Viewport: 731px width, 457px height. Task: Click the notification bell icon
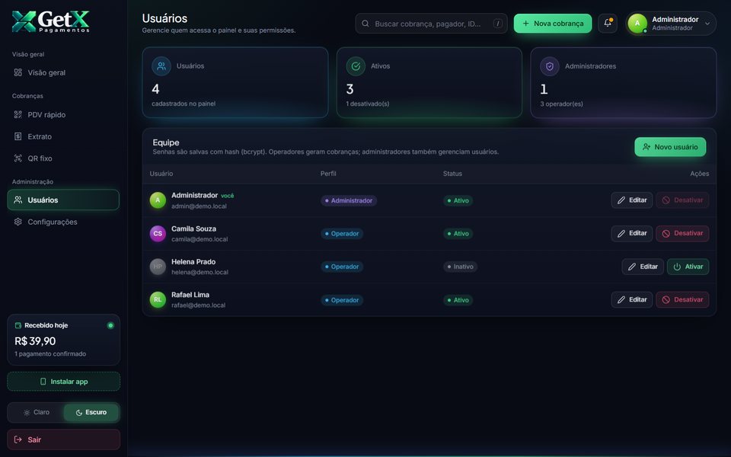tap(608, 24)
